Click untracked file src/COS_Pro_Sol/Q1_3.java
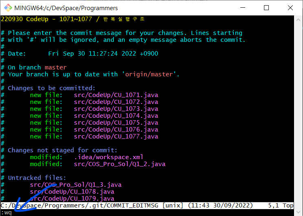303x216 pixels. tap(76, 185)
